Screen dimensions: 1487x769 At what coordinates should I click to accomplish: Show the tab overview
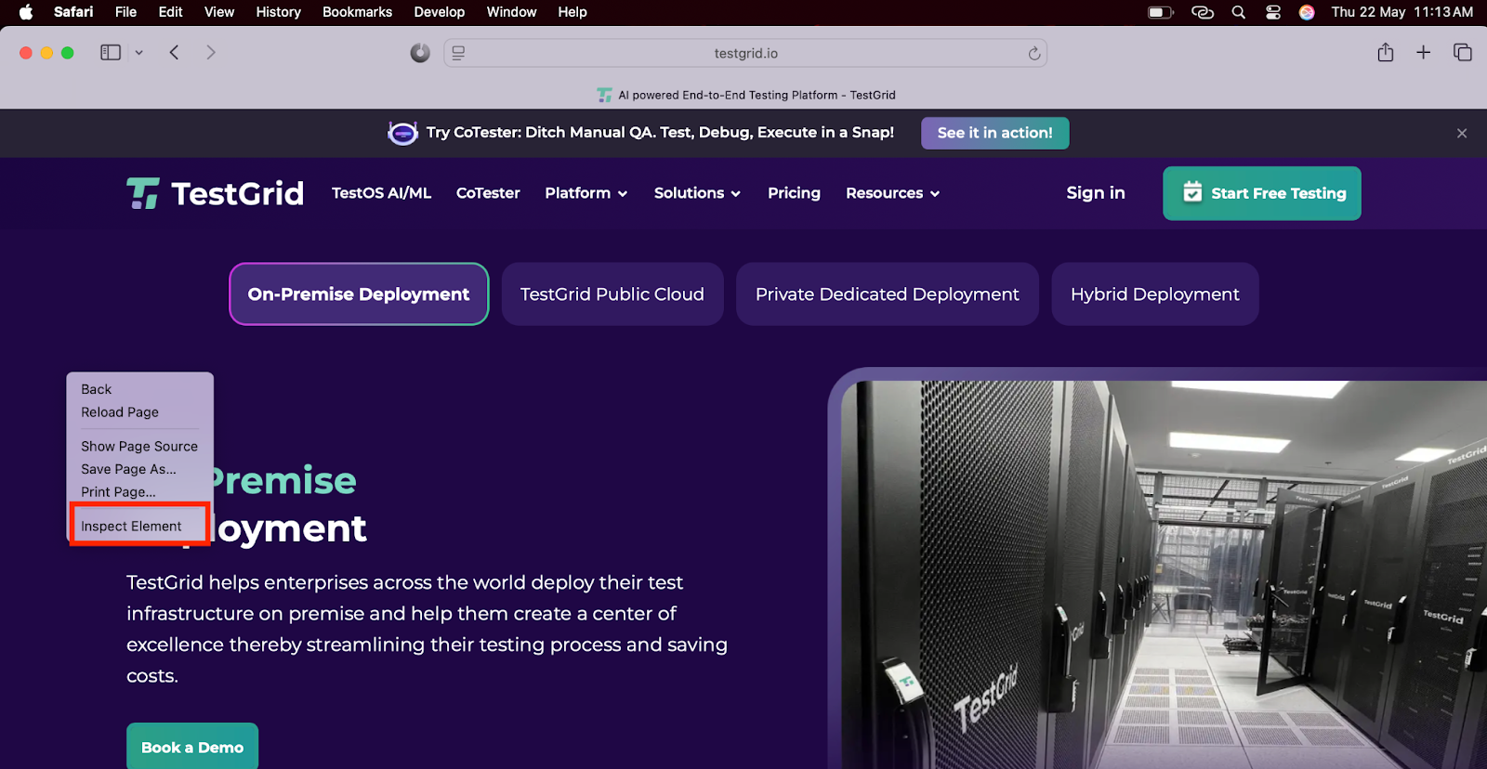(x=1462, y=53)
